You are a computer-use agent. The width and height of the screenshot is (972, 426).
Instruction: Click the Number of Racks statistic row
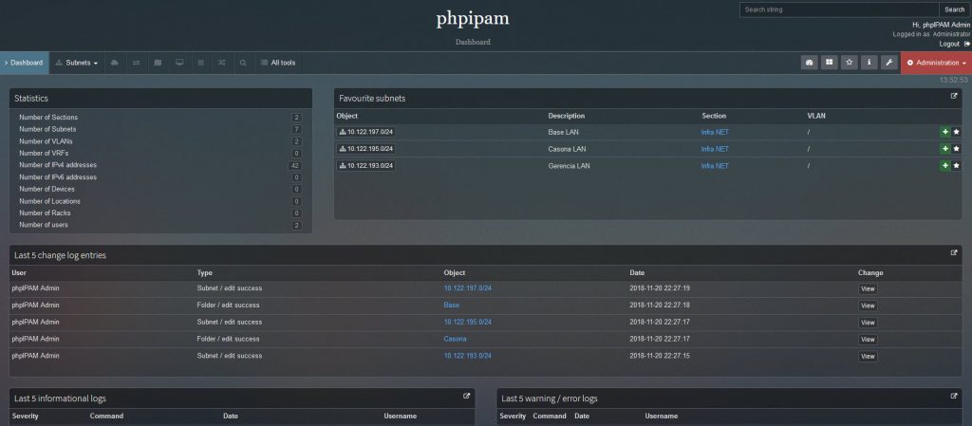(160, 213)
